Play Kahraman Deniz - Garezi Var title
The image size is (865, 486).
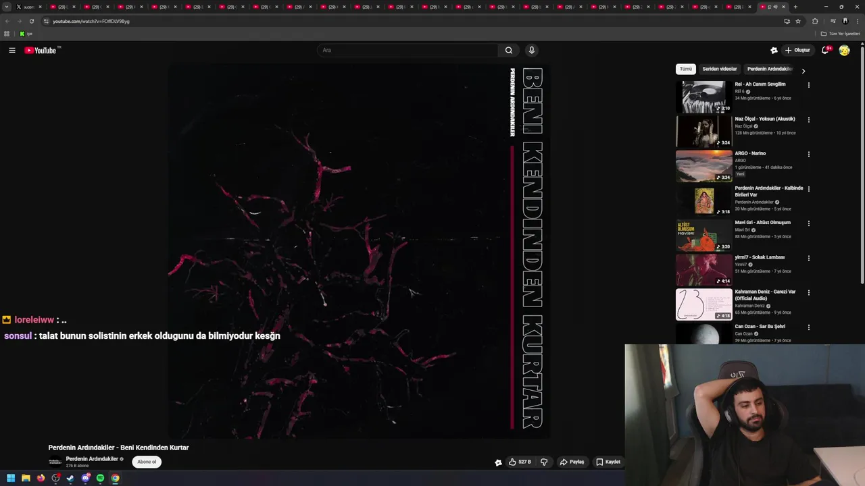tap(765, 295)
